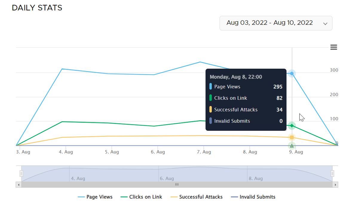This screenshot has width=351, height=206.
Task: Click the left navigator range handle
Action: pyautogui.click(x=21, y=173)
